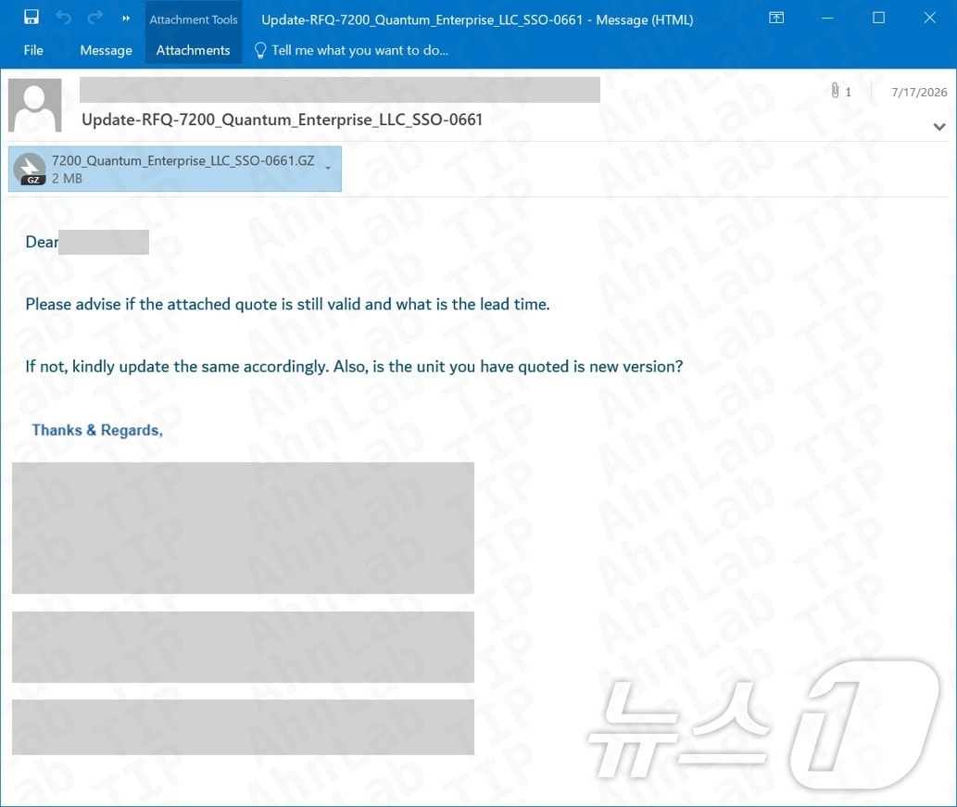Click the '2 MB' attachment size text
Screen dimensions: 957x807
tap(67, 178)
